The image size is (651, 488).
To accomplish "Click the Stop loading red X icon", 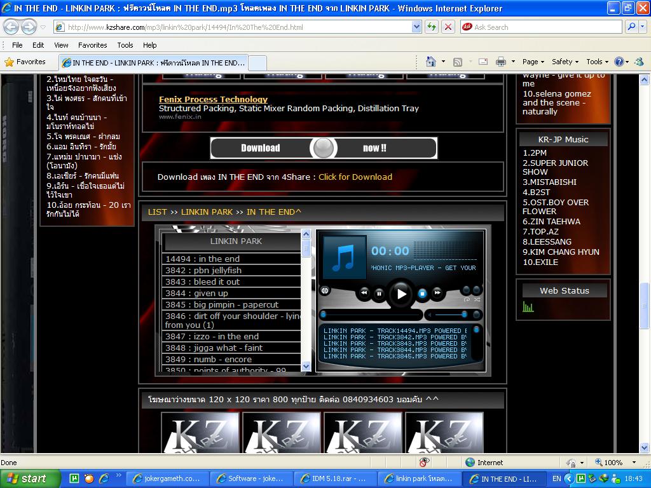I will tap(448, 27).
